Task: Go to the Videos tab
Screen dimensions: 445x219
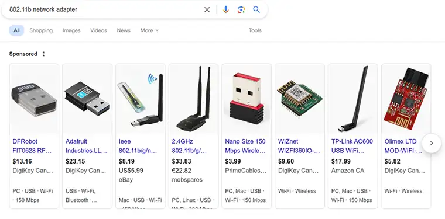Action: coord(98,30)
